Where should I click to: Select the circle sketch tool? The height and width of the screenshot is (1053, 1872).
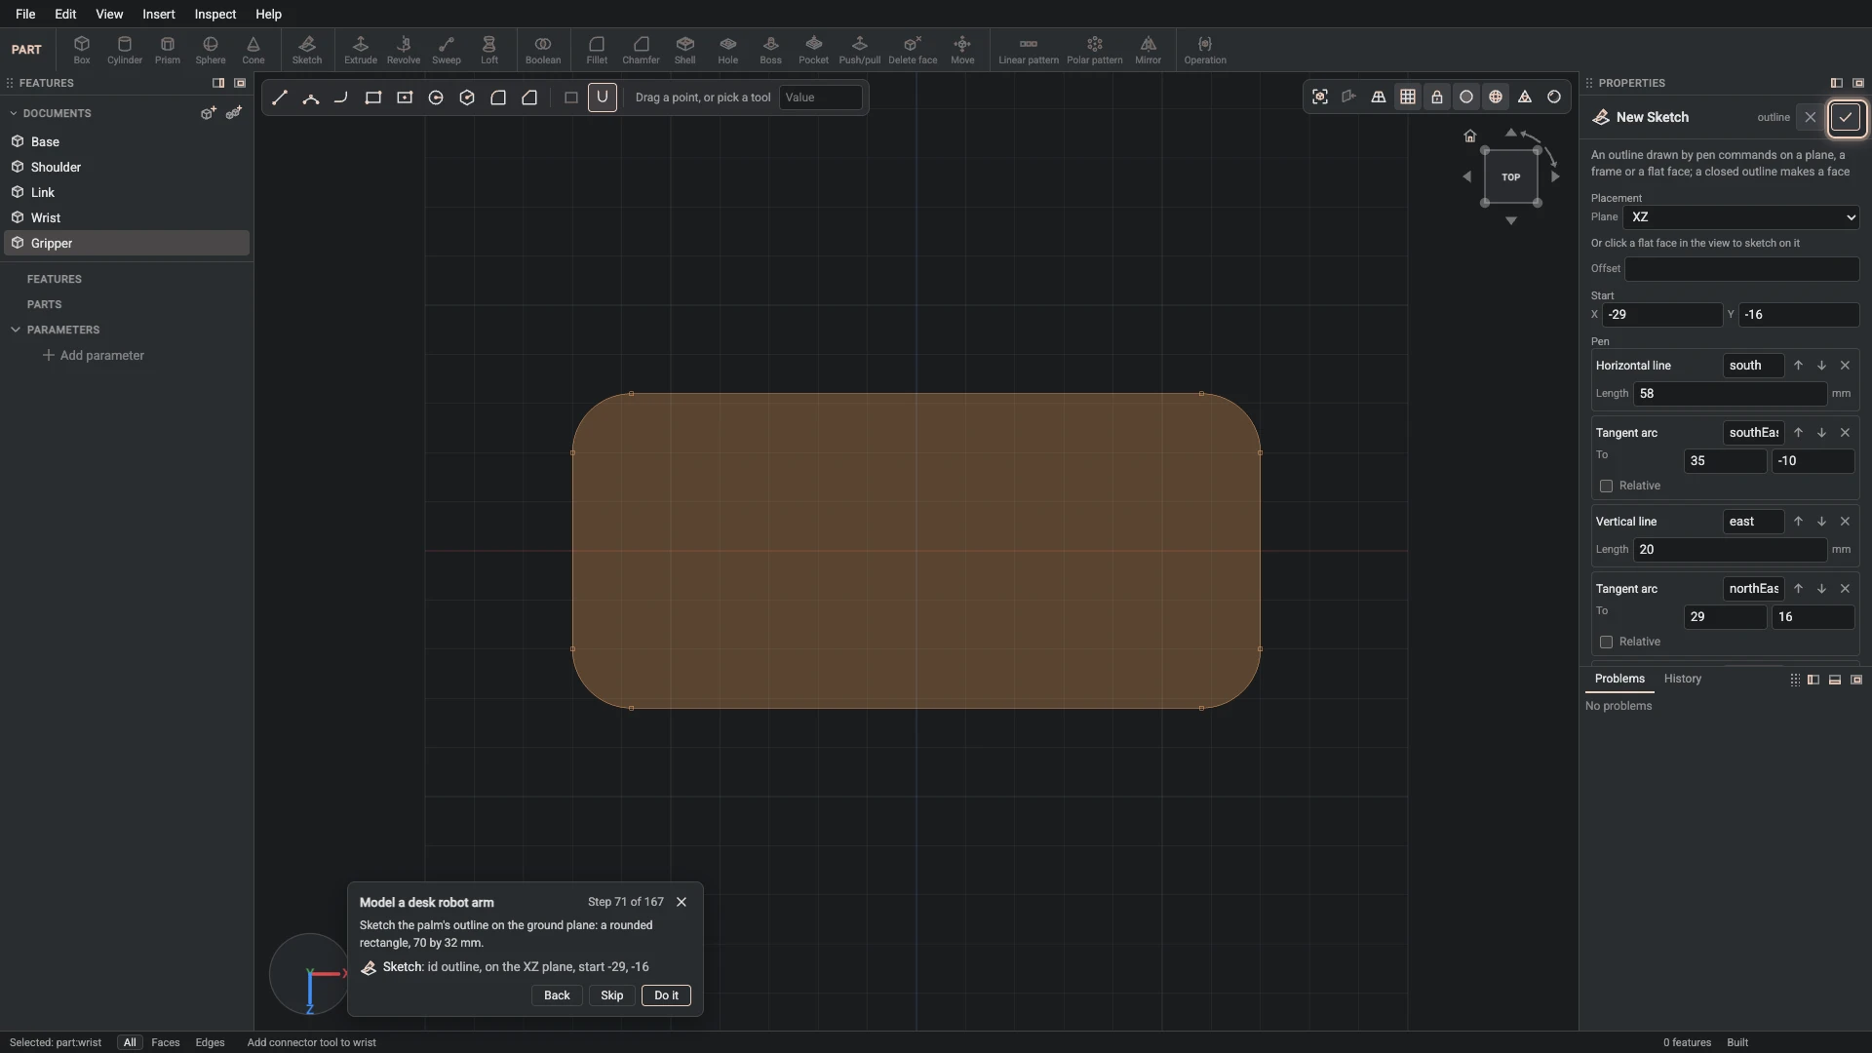click(436, 97)
